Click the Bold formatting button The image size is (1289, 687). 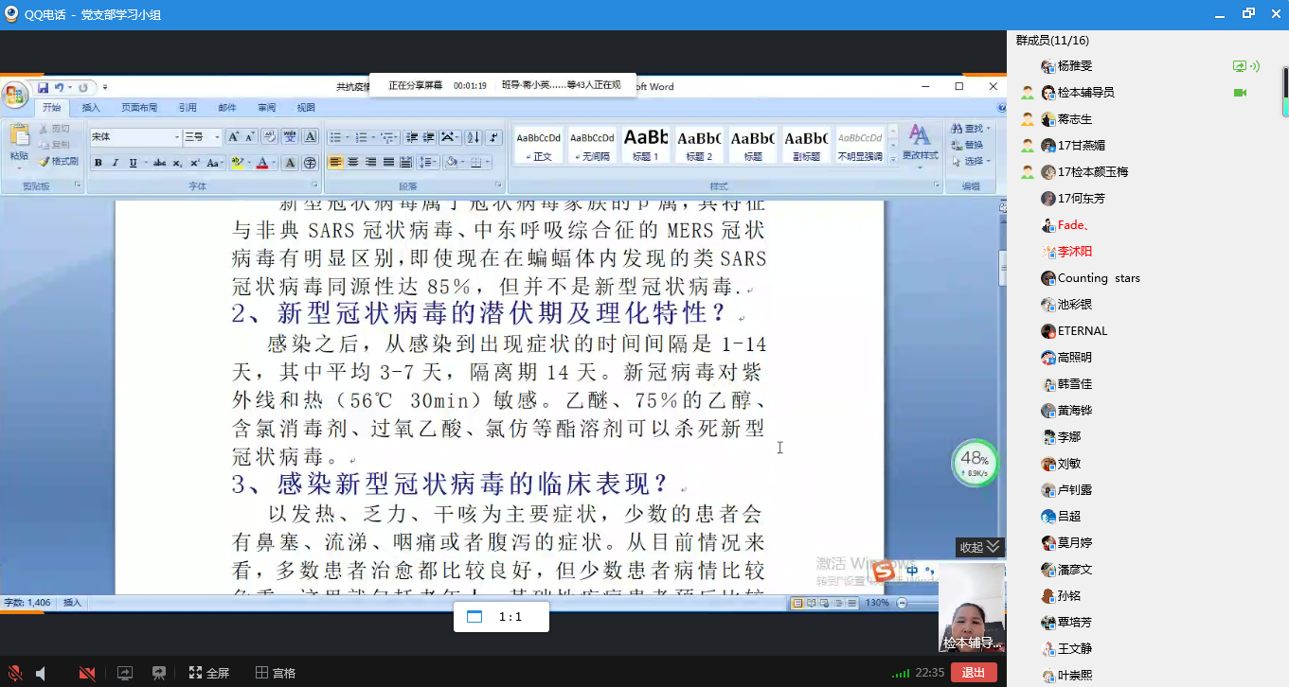coord(98,163)
